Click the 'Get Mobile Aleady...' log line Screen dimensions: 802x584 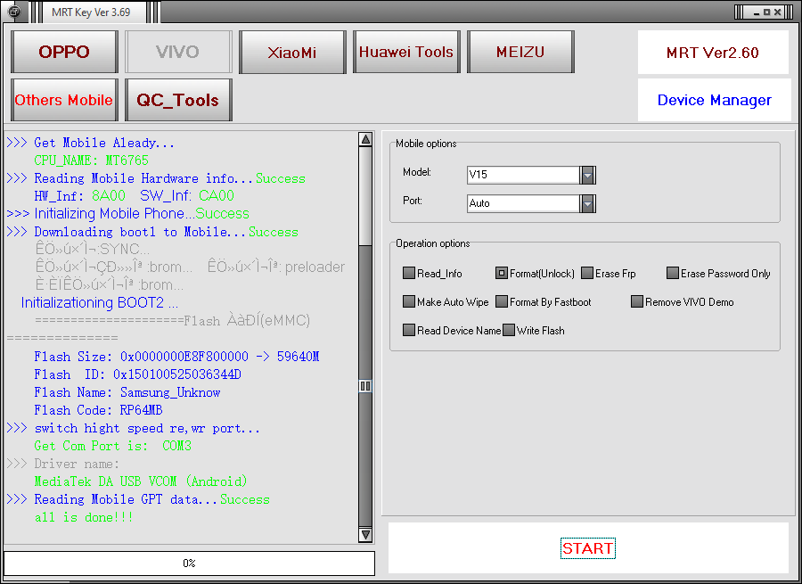point(91,143)
